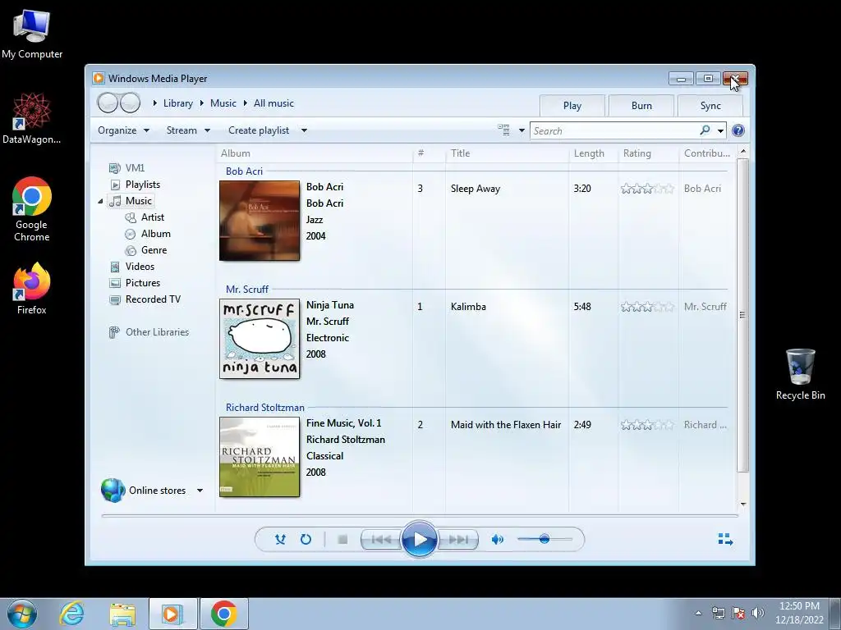
Task: Click Library in the breadcrumb
Action: click(178, 103)
